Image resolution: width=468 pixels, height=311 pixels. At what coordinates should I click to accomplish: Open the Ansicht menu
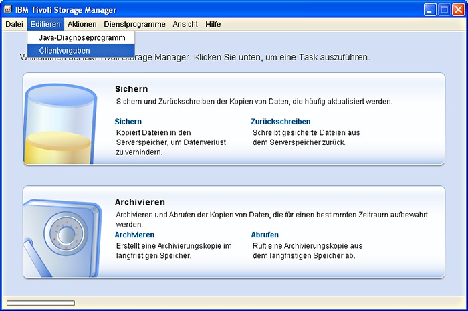185,24
